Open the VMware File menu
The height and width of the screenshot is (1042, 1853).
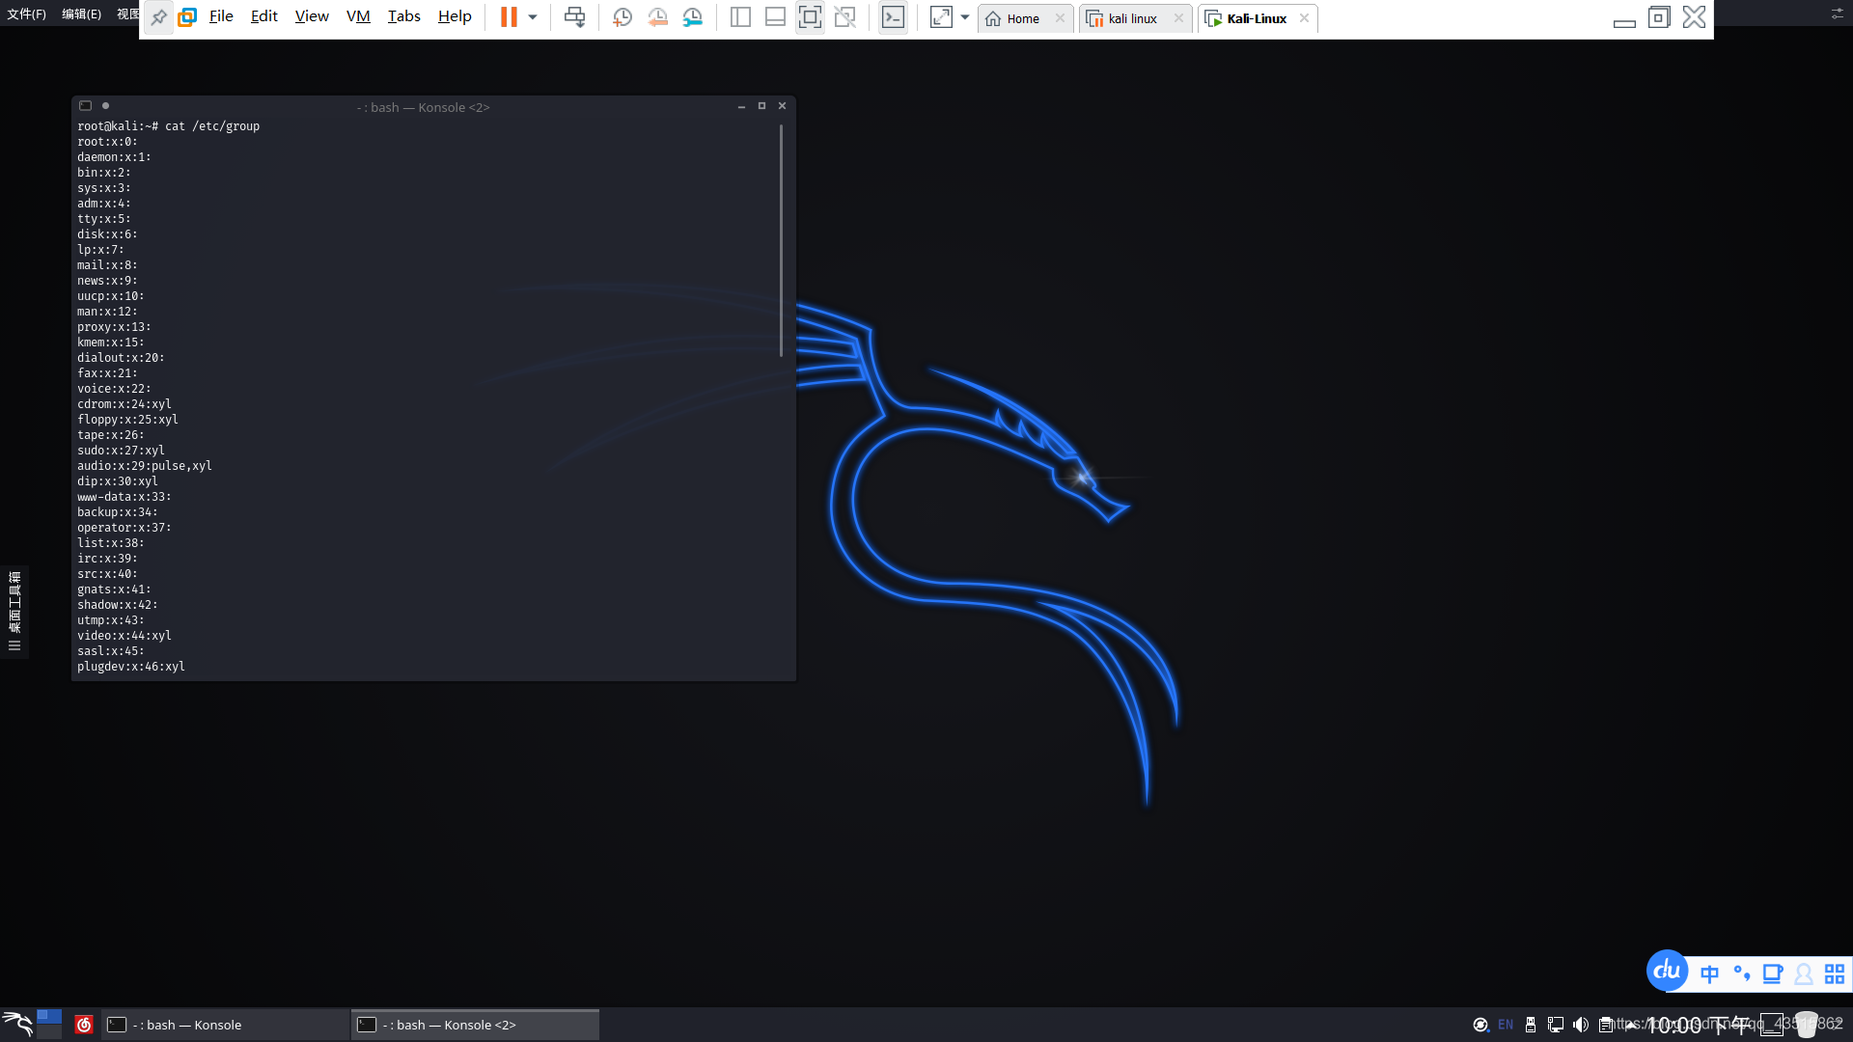point(221,16)
